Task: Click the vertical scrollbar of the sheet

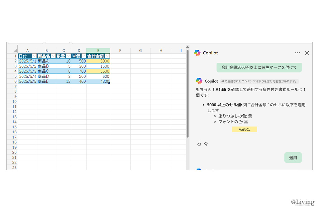Action: 188,93
